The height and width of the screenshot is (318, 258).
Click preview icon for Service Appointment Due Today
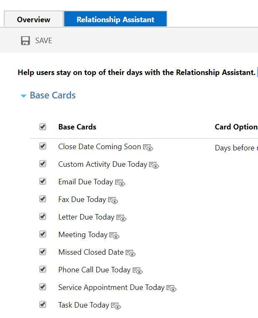click(172, 288)
